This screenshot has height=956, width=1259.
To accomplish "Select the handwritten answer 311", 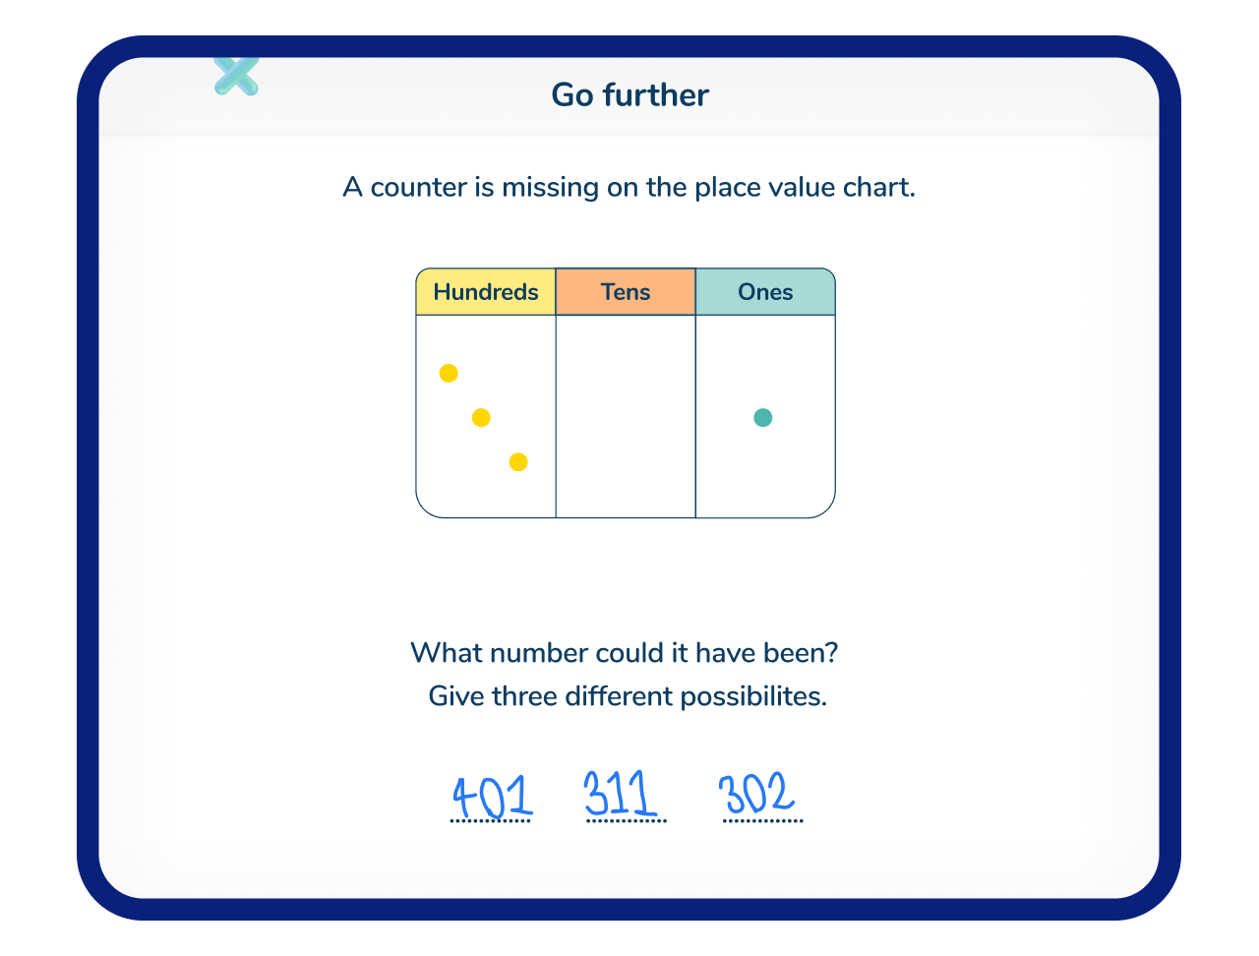I will coord(620,794).
